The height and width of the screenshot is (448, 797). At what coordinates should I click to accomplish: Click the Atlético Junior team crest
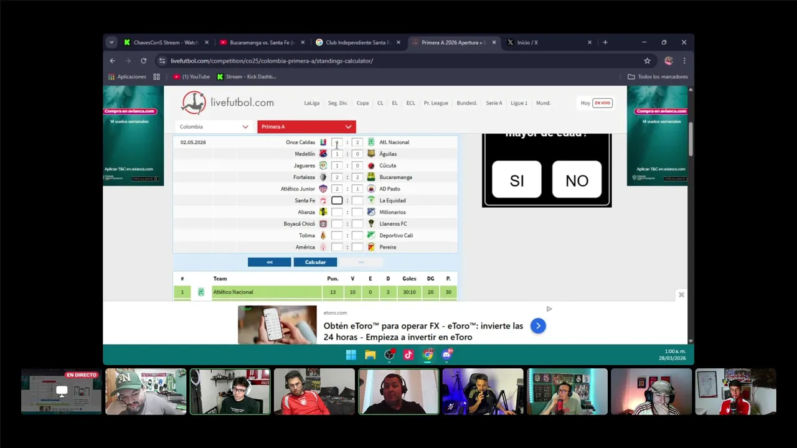click(323, 189)
